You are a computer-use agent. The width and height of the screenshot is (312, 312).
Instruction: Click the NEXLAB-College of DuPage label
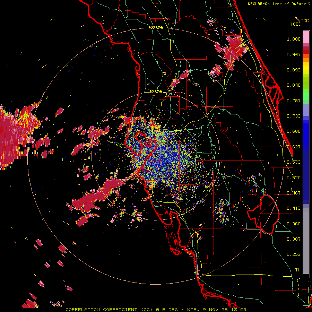(278, 4)
